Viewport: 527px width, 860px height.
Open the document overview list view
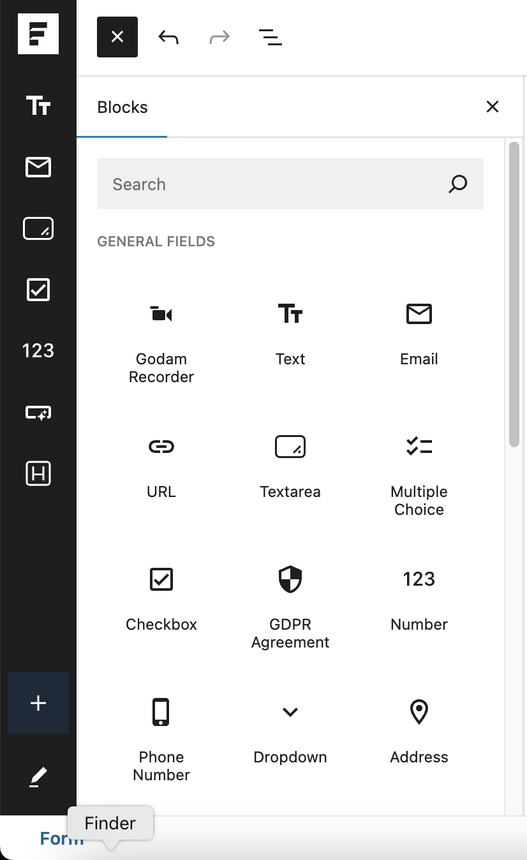tap(271, 37)
